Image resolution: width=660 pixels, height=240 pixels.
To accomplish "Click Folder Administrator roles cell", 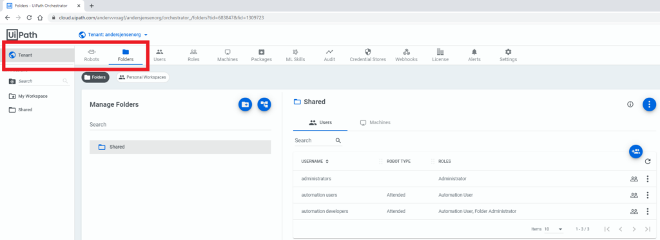I will 478,212.
